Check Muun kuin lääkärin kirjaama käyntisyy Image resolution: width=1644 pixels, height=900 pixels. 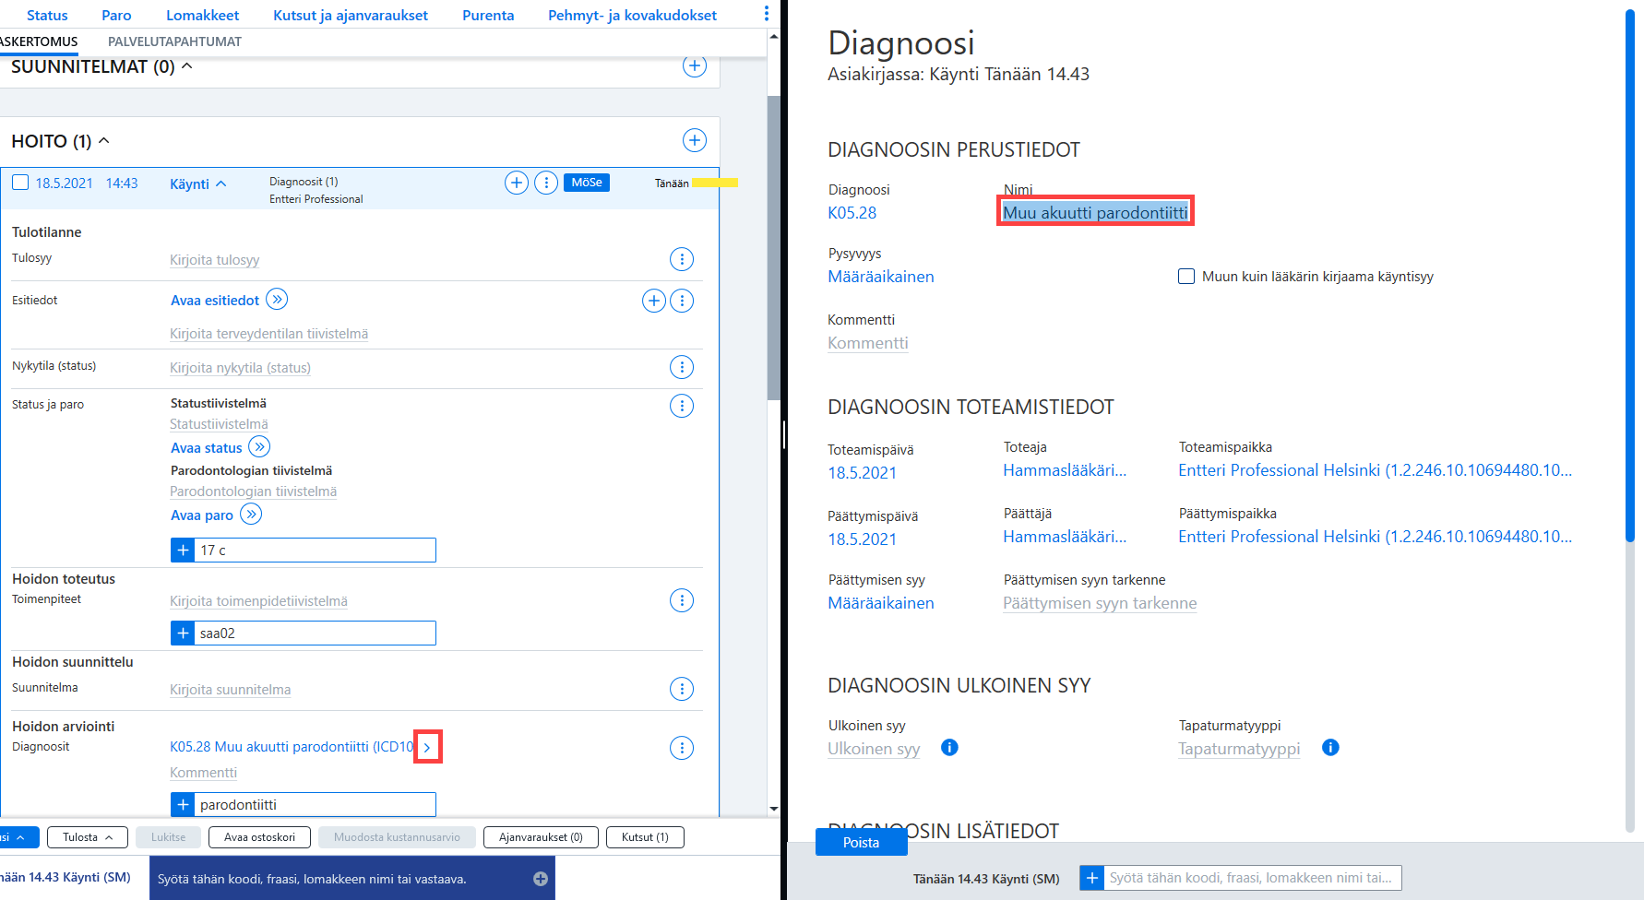click(x=1186, y=277)
